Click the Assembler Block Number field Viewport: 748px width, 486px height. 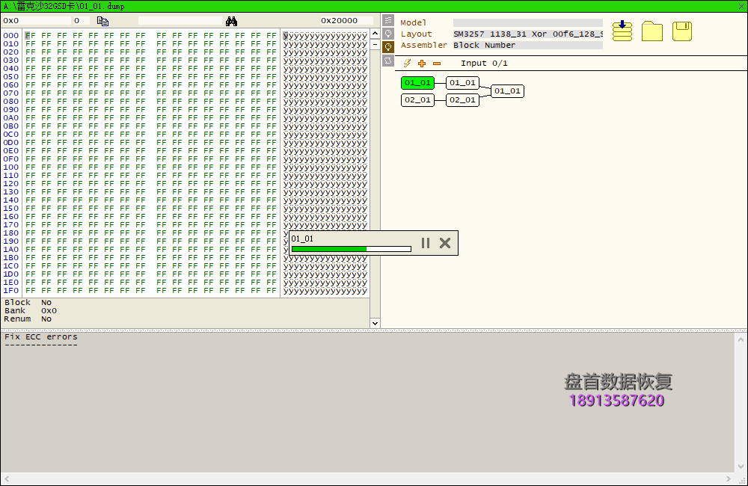click(527, 46)
